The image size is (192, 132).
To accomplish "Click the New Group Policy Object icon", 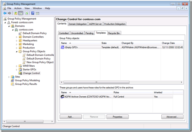I will click(24, 62).
